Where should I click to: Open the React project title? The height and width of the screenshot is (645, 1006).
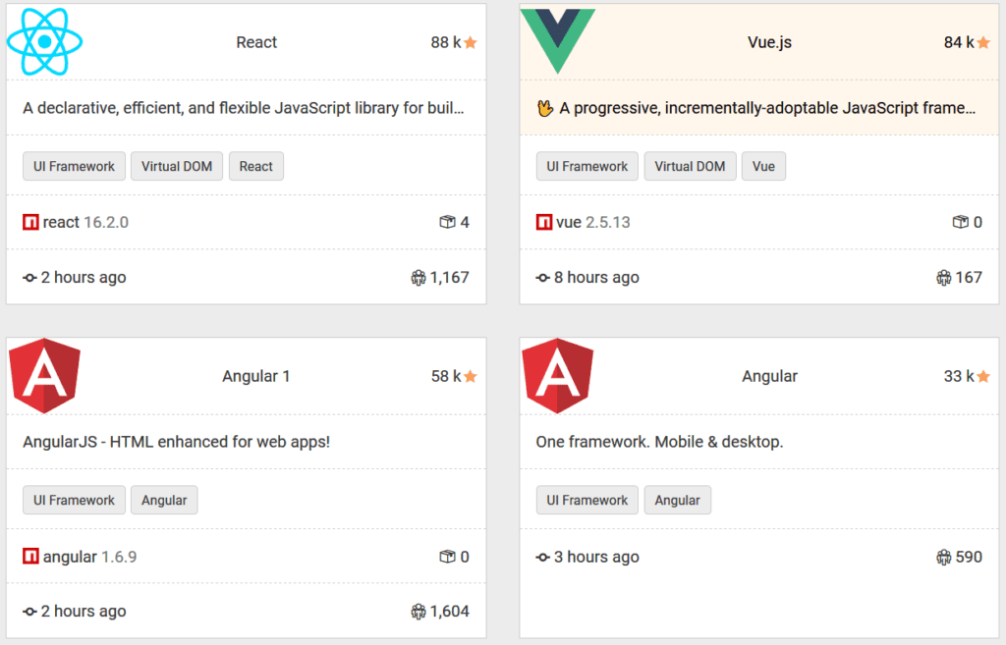pyautogui.click(x=256, y=42)
